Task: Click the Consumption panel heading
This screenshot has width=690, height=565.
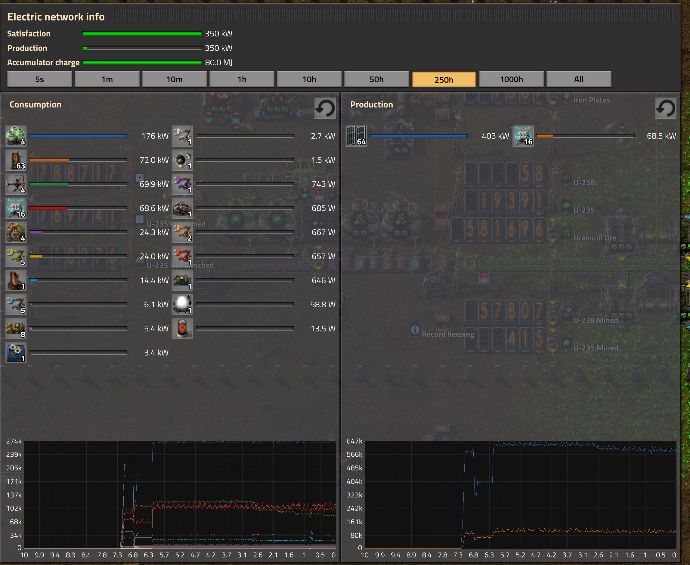Action: coord(36,104)
